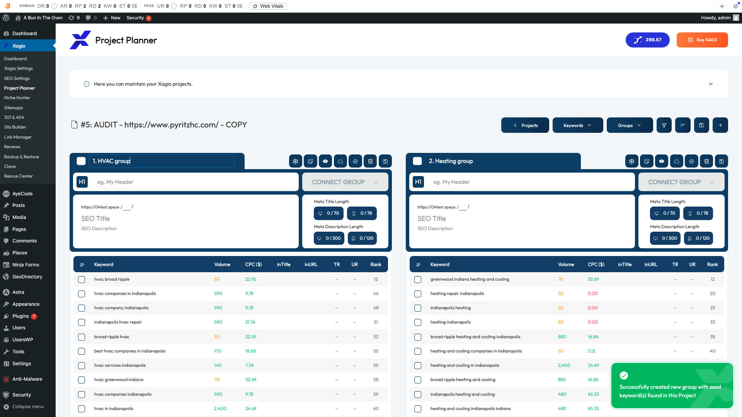Image resolution: width=742 pixels, height=417 pixels.
Task: Click Buy XAGS button
Action: click(702, 40)
